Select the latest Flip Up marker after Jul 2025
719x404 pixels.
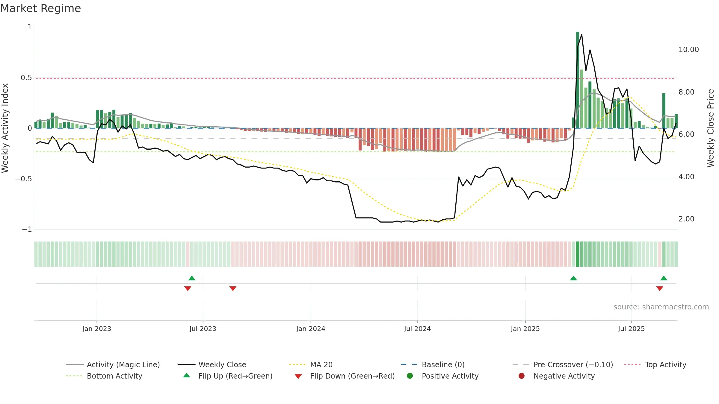click(664, 278)
